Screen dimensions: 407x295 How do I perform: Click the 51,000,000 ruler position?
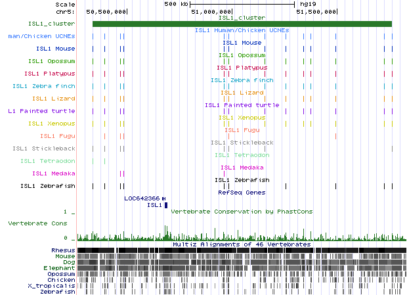(x=211, y=12)
